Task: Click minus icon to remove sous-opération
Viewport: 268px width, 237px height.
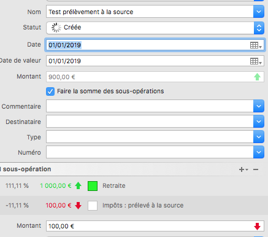Action: point(256,169)
